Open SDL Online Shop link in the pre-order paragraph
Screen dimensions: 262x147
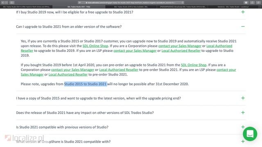click(x=194, y=65)
